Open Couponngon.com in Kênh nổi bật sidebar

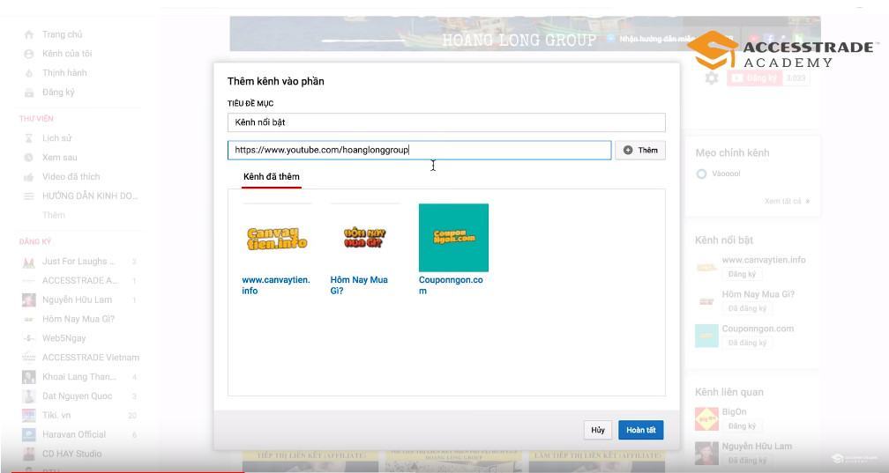(758, 329)
